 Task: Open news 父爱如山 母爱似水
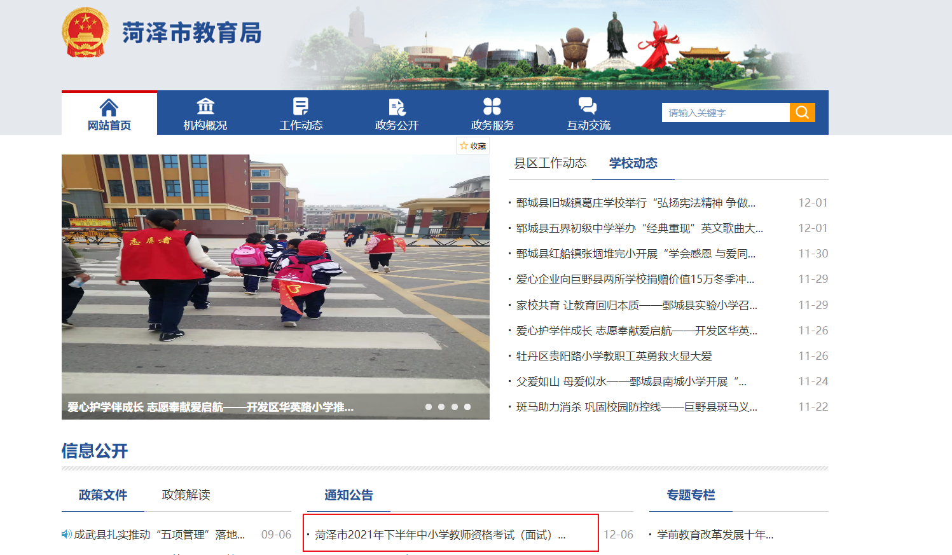pos(631,381)
